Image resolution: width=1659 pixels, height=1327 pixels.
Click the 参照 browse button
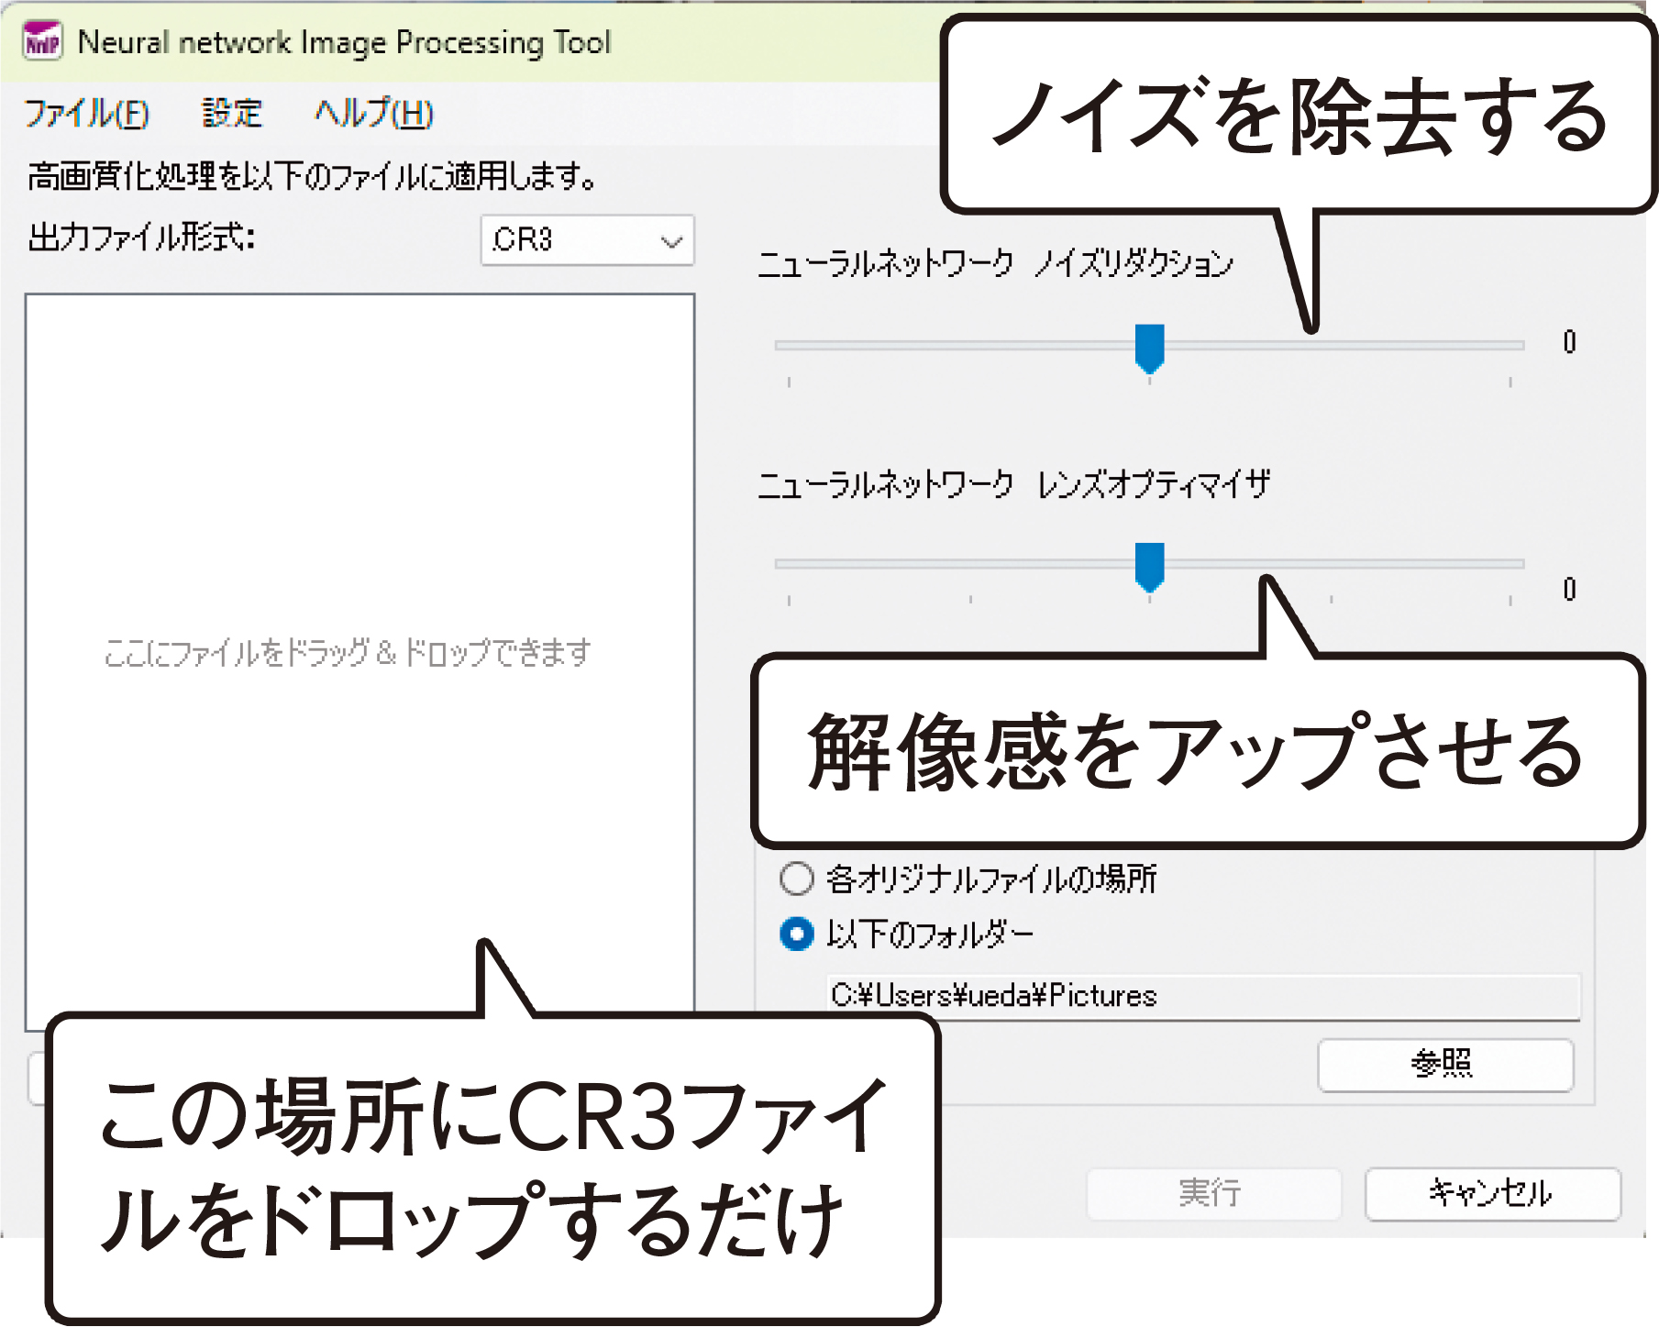pyautogui.click(x=1445, y=1065)
